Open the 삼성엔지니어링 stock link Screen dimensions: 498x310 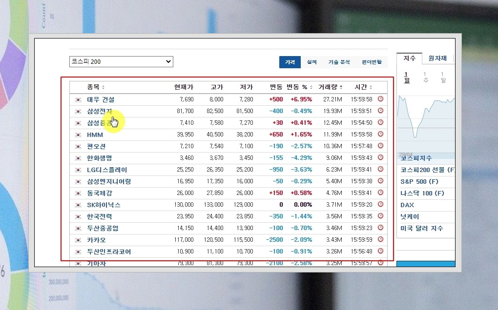click(109, 181)
